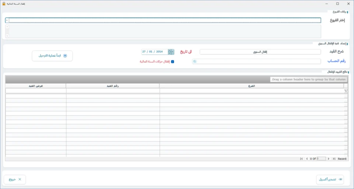The image size is (354, 189).
Task: Click the X icon on the exit button
Action: [20, 179]
